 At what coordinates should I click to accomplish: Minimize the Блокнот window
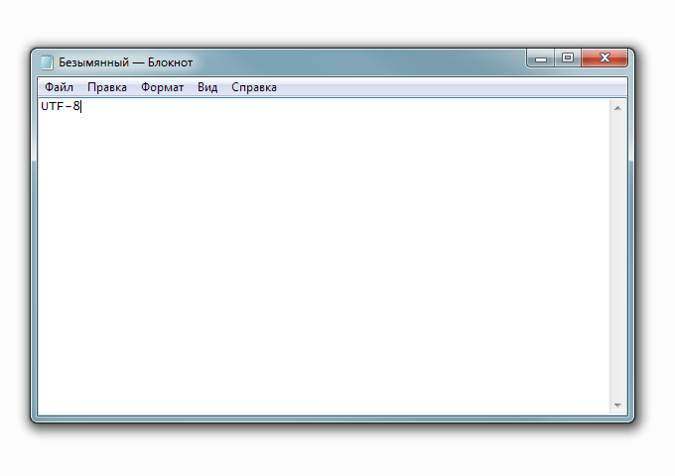pos(541,59)
